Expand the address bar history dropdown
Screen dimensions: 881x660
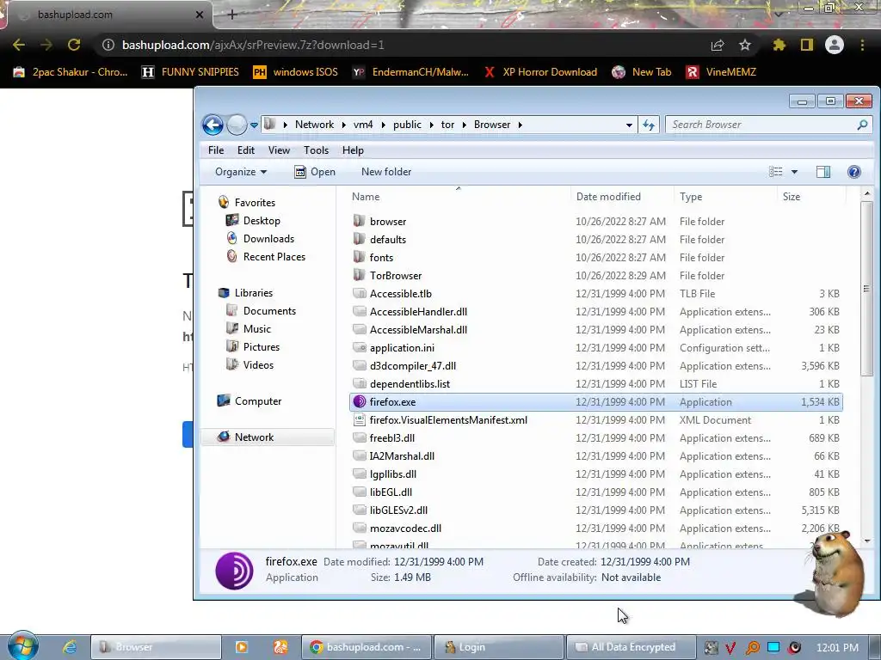(x=629, y=125)
